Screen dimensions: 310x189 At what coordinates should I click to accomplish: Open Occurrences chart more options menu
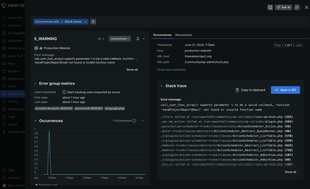143,121
